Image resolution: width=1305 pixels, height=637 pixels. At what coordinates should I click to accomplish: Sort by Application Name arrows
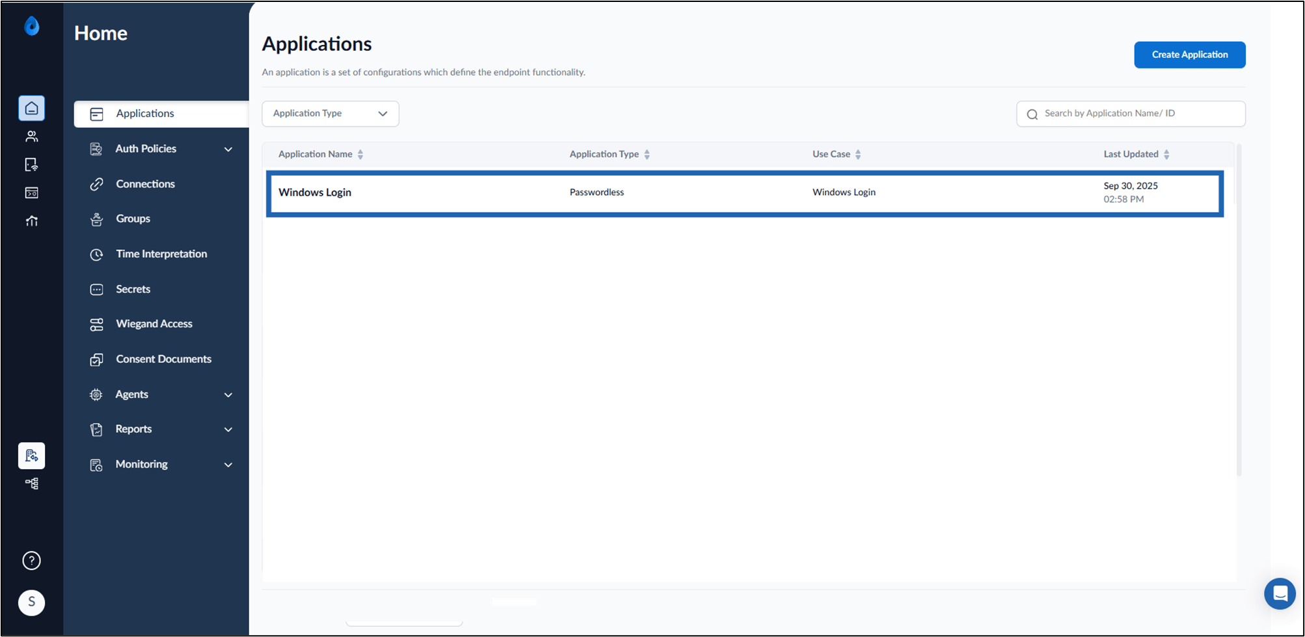[360, 154]
